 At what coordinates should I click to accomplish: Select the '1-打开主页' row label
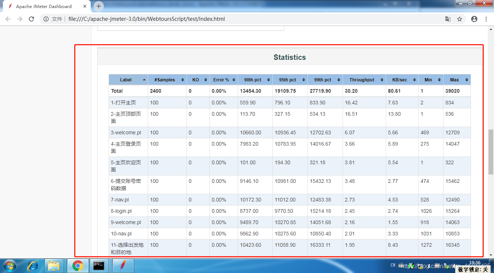pos(123,103)
